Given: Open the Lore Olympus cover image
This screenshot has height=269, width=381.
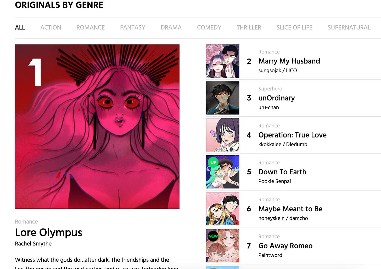Looking at the screenshot, I should pyautogui.click(x=97, y=127).
